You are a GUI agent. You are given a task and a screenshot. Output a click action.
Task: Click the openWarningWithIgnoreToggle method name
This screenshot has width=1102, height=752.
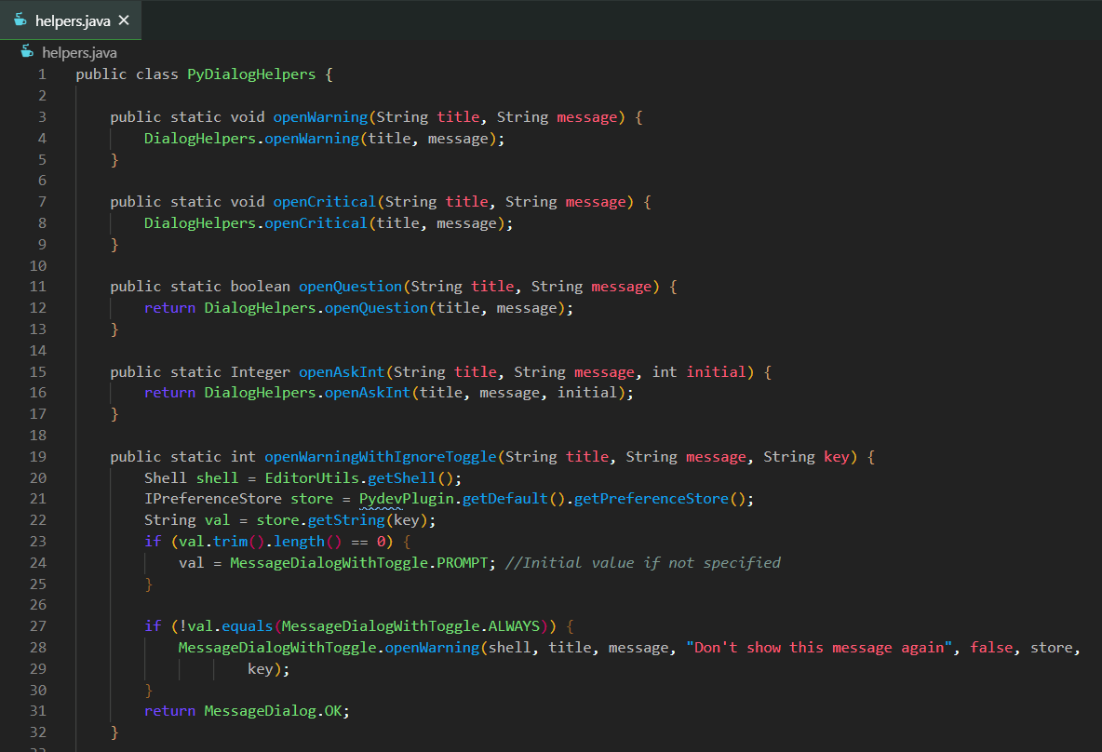click(381, 457)
